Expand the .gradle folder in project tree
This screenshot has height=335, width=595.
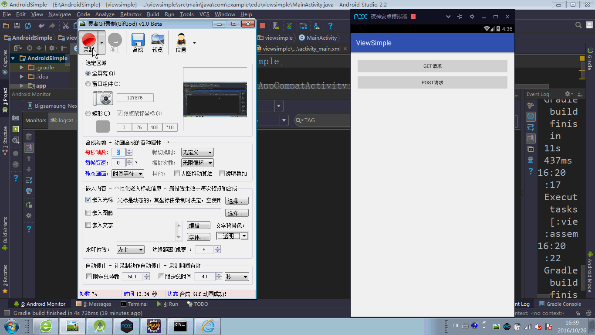22,68
